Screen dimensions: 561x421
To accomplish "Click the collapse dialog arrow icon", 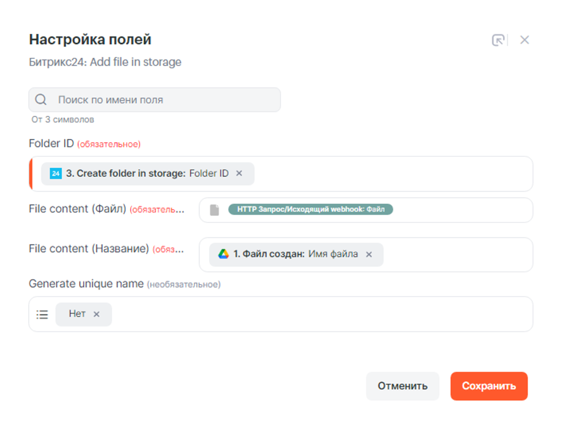I will pyautogui.click(x=498, y=40).
